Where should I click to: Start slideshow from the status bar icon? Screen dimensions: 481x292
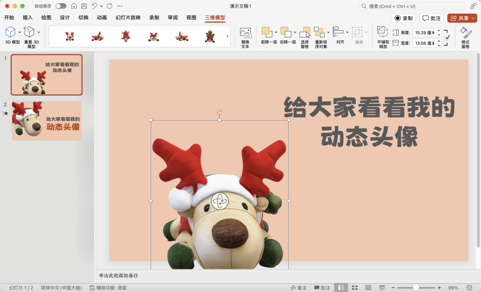pos(382,288)
